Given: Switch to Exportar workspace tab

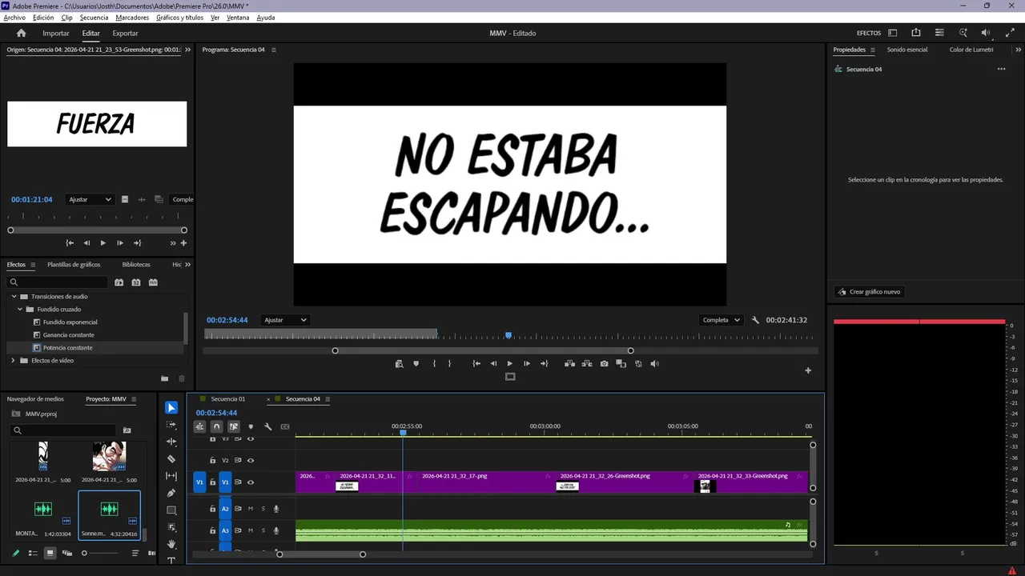Looking at the screenshot, I should point(125,34).
